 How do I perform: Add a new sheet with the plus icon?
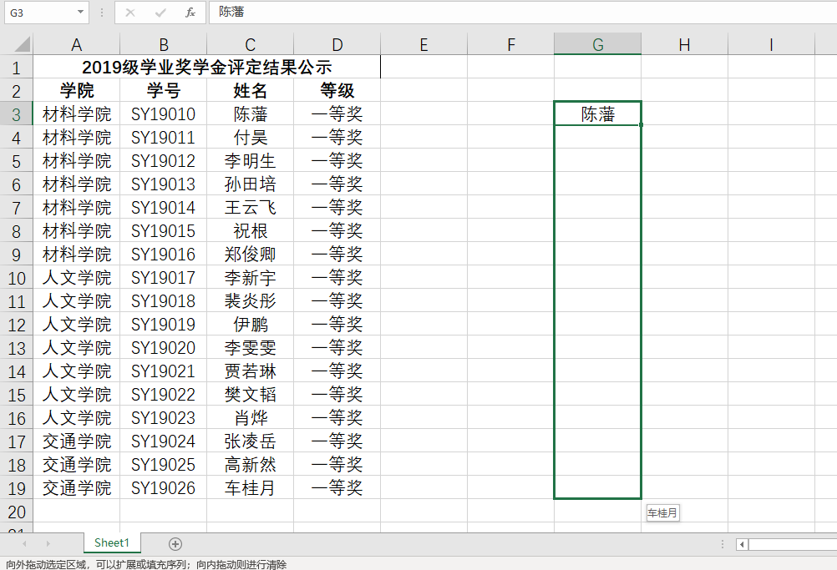pos(175,544)
